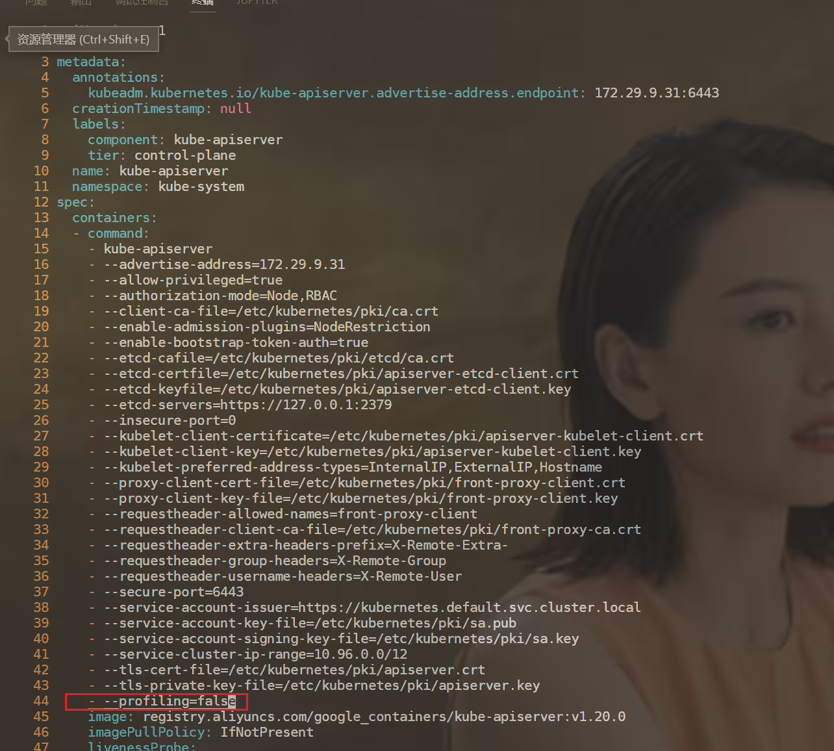
Task: Open the JUPYTER panel tab
Action: 257,3
